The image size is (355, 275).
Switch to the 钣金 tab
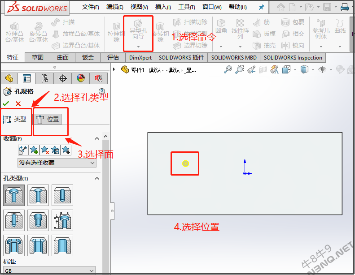(x=88, y=57)
